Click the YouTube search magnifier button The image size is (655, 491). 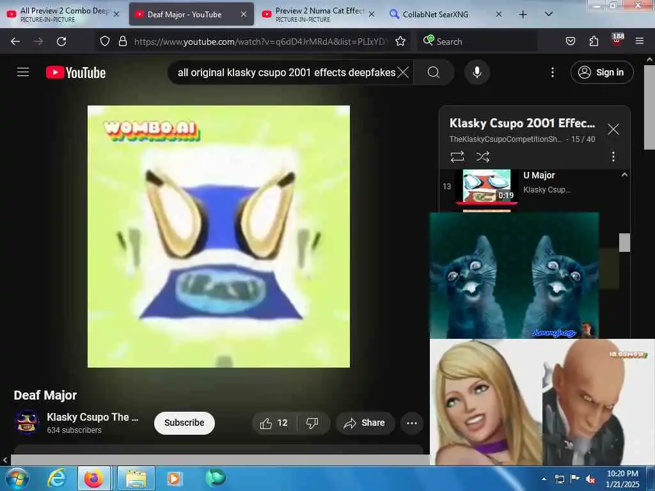coord(434,72)
